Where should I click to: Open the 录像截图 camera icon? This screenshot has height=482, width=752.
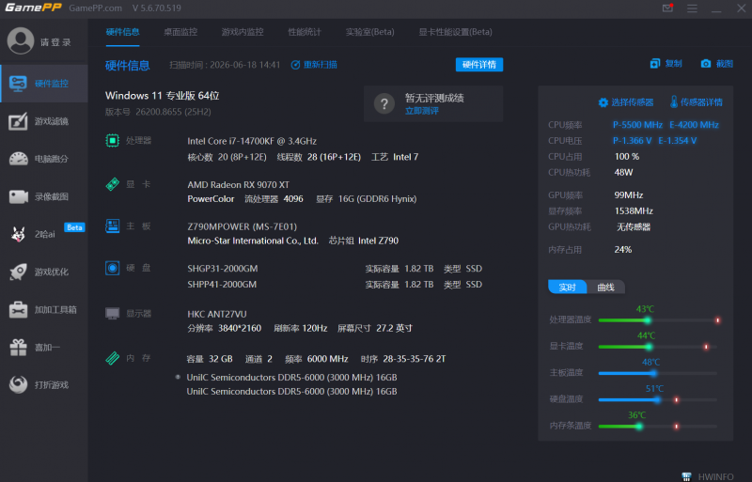click(x=18, y=196)
